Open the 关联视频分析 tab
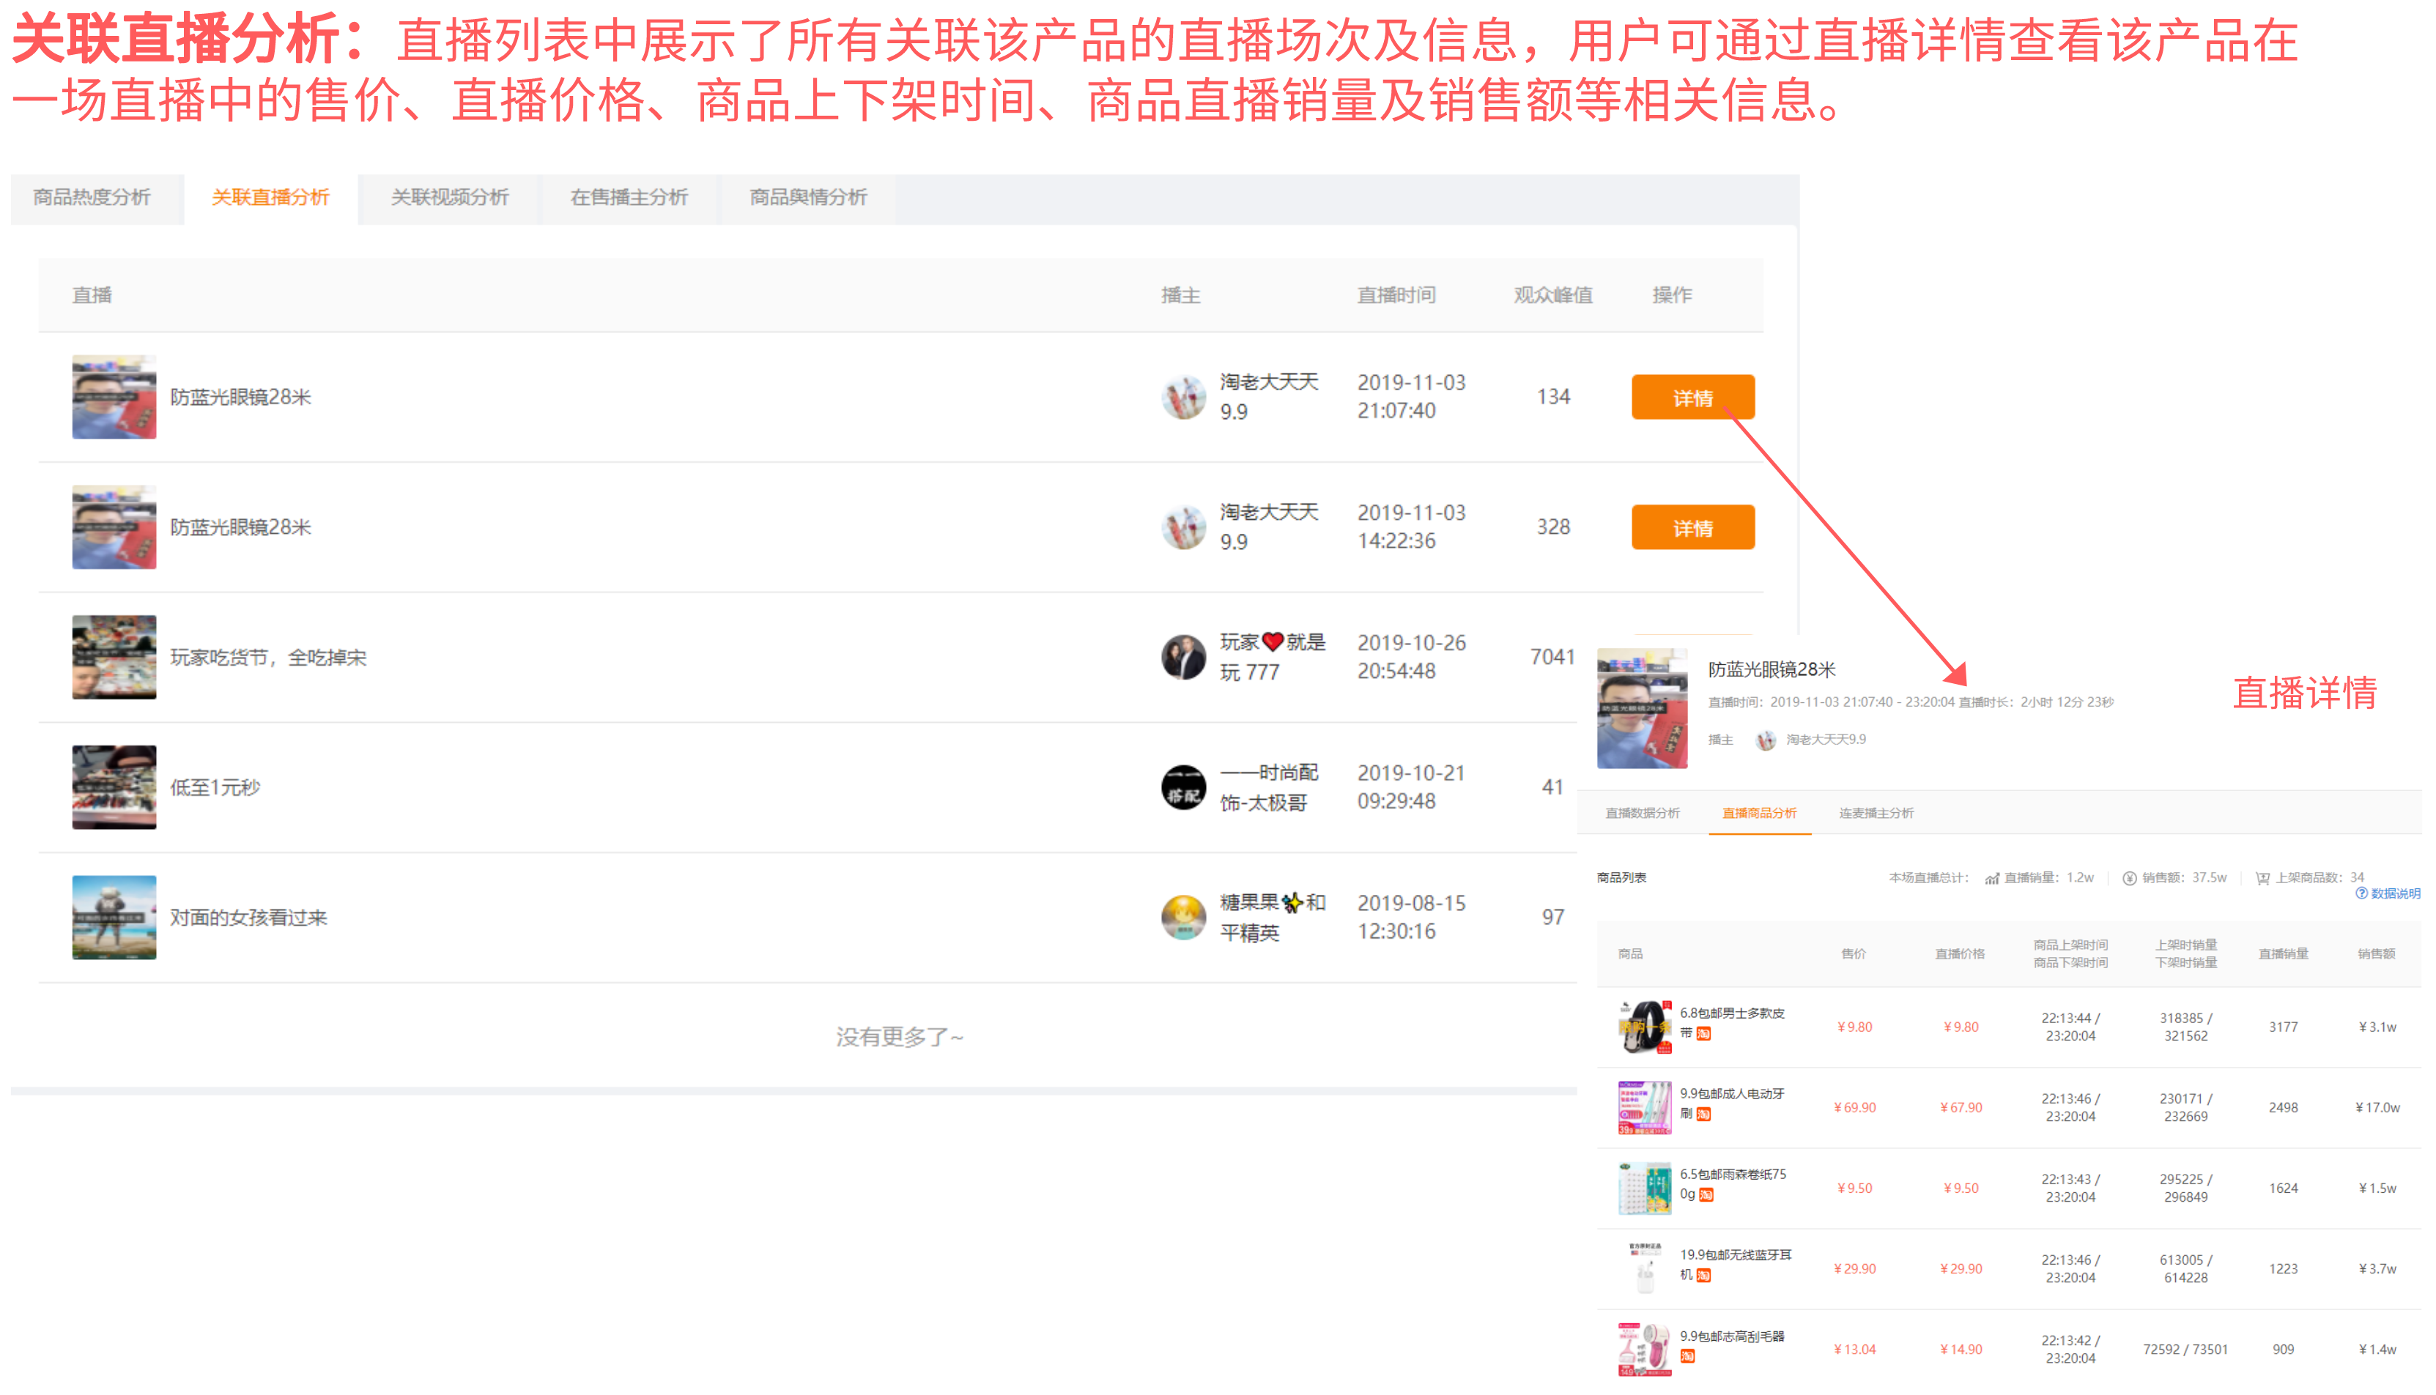The width and height of the screenshot is (2436, 1395). tap(451, 198)
